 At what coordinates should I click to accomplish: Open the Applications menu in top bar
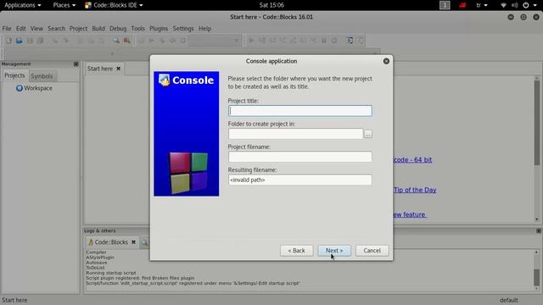click(23, 5)
